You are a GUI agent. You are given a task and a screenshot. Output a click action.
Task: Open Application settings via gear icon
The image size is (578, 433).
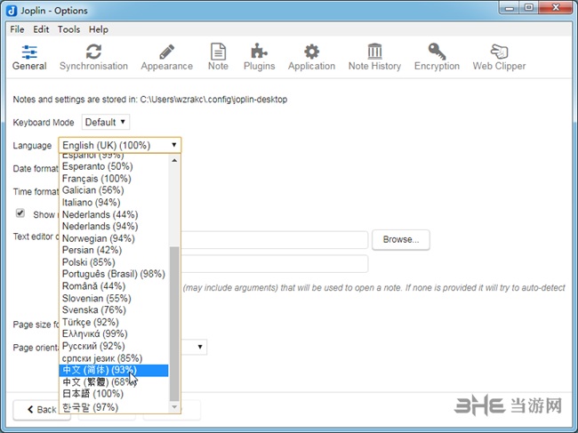click(x=311, y=52)
